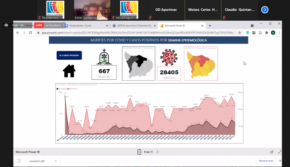Open a new browser tab
290x167 pixels.
click(x=210, y=26)
